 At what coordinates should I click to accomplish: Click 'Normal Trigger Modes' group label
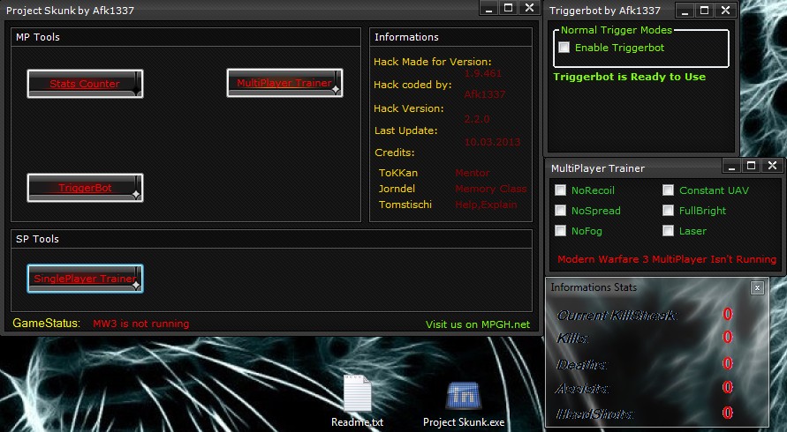[617, 30]
